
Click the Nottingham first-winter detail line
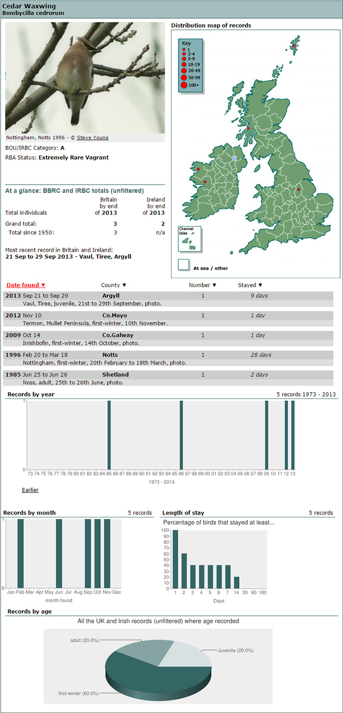pyautogui.click(x=104, y=363)
